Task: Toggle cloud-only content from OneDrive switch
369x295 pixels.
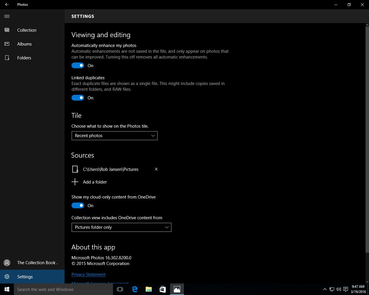Action: pyautogui.click(x=78, y=205)
